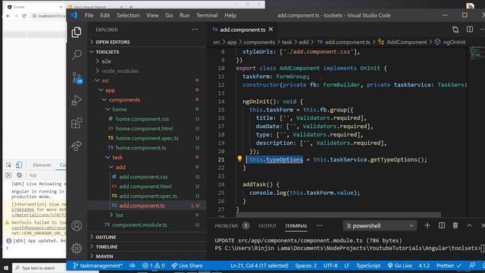Open the Terminal menu
Image resolution: width=485 pixels, height=273 pixels.
(207, 15)
